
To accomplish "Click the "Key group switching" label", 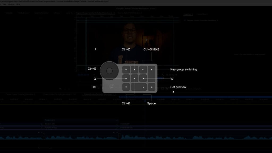I will pos(184,69).
